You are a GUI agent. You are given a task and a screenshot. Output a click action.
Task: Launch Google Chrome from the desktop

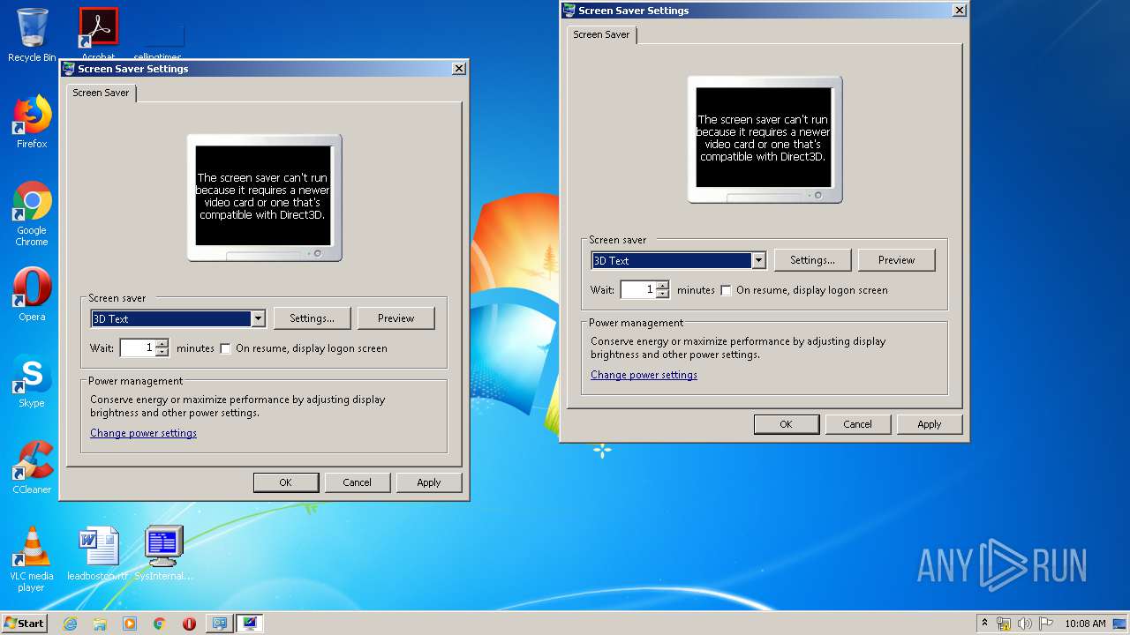(32, 213)
